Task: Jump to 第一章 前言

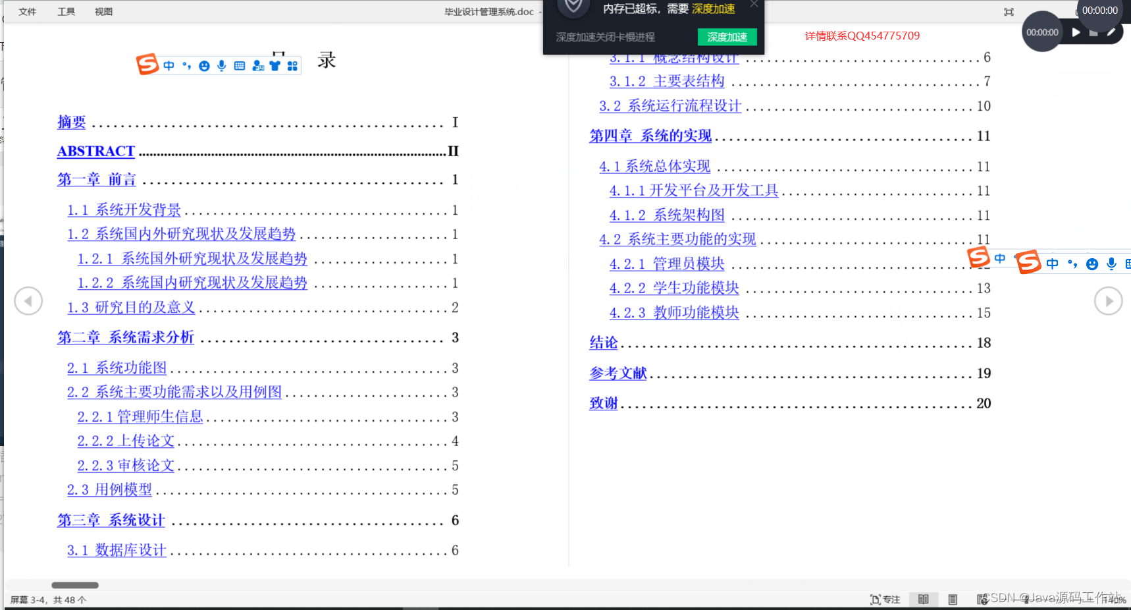Action: pyautogui.click(x=96, y=179)
